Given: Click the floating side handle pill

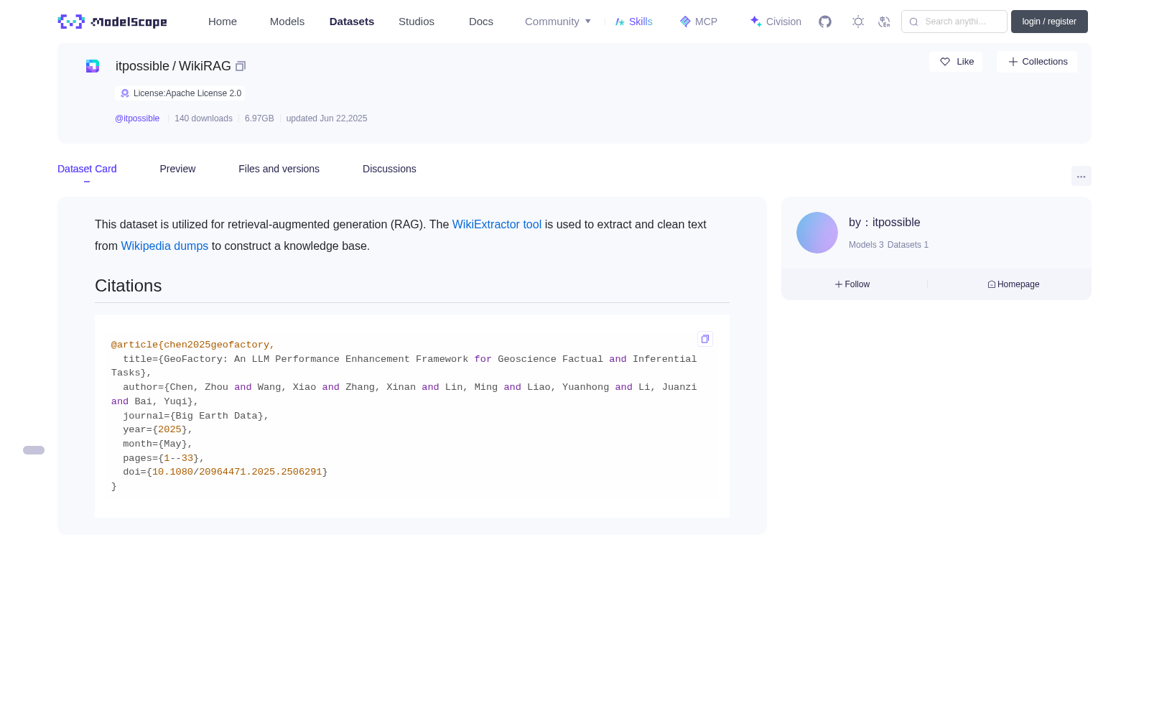Looking at the screenshot, I should coord(34,450).
